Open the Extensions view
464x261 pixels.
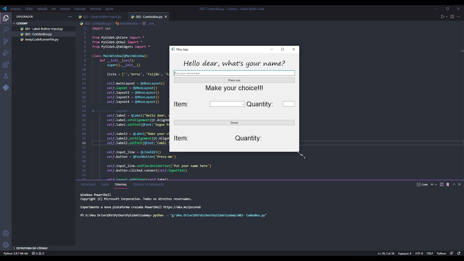(6, 65)
